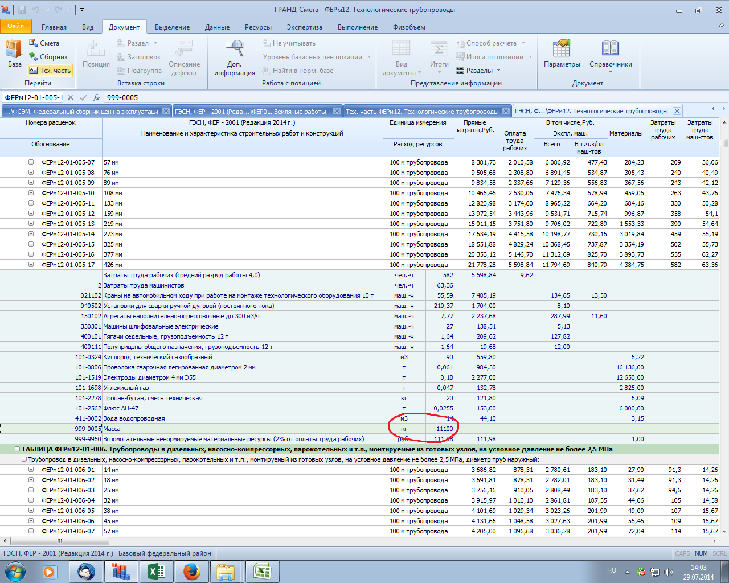This screenshot has width=729, height=583.
Task: Open the Ресурсы ribbon tab
Action: point(258,27)
